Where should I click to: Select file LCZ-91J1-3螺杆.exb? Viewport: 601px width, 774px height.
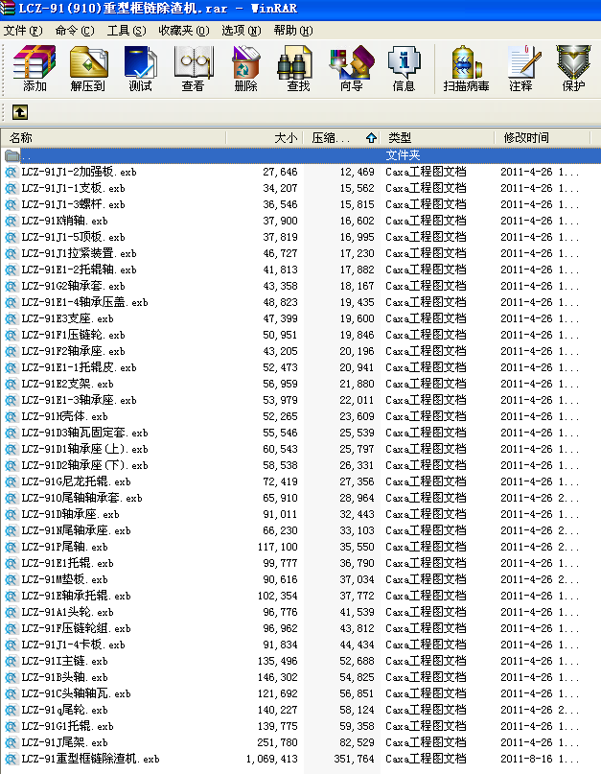click(x=73, y=205)
